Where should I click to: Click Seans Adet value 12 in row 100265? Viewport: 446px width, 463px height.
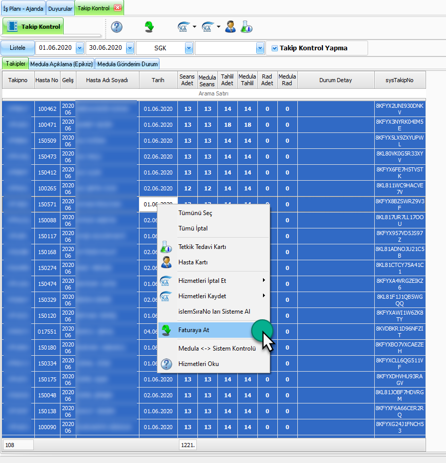[x=188, y=188]
